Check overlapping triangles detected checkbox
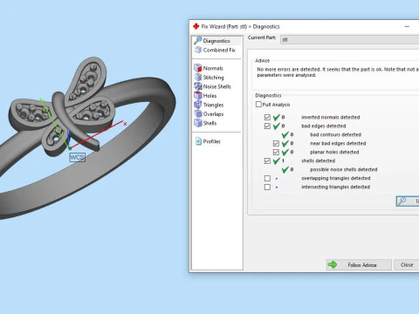The height and width of the screenshot is (314, 419). pos(267,178)
